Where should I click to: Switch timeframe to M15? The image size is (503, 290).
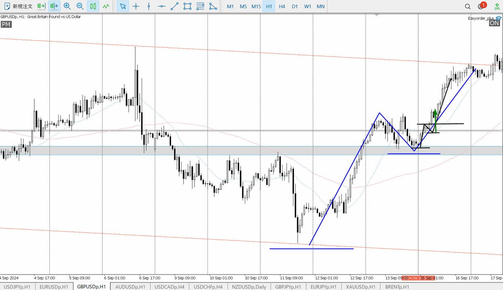(x=256, y=6)
